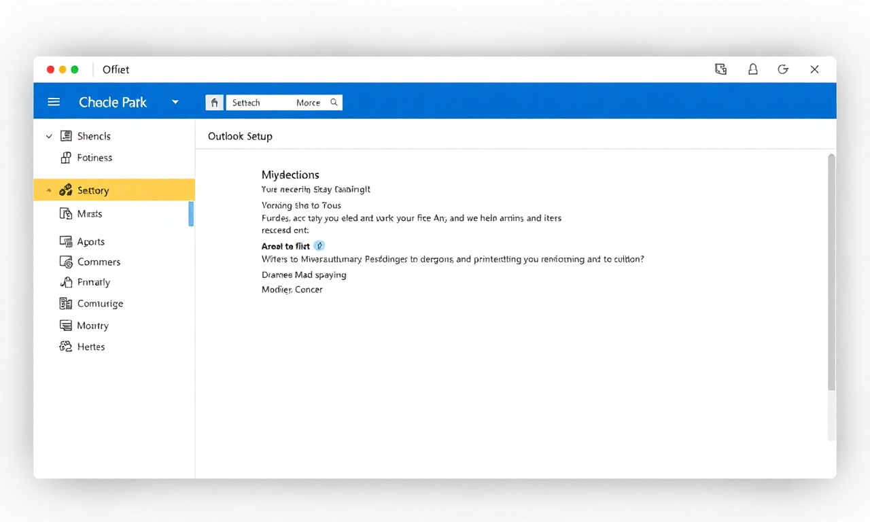Click the sidebar blue scrollbar thumb
The width and height of the screenshot is (870, 522).
coord(191,214)
